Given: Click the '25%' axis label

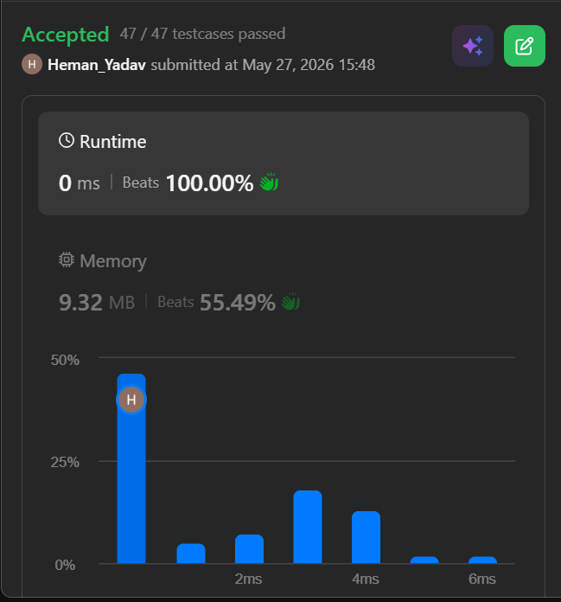Looking at the screenshot, I should (x=65, y=462).
